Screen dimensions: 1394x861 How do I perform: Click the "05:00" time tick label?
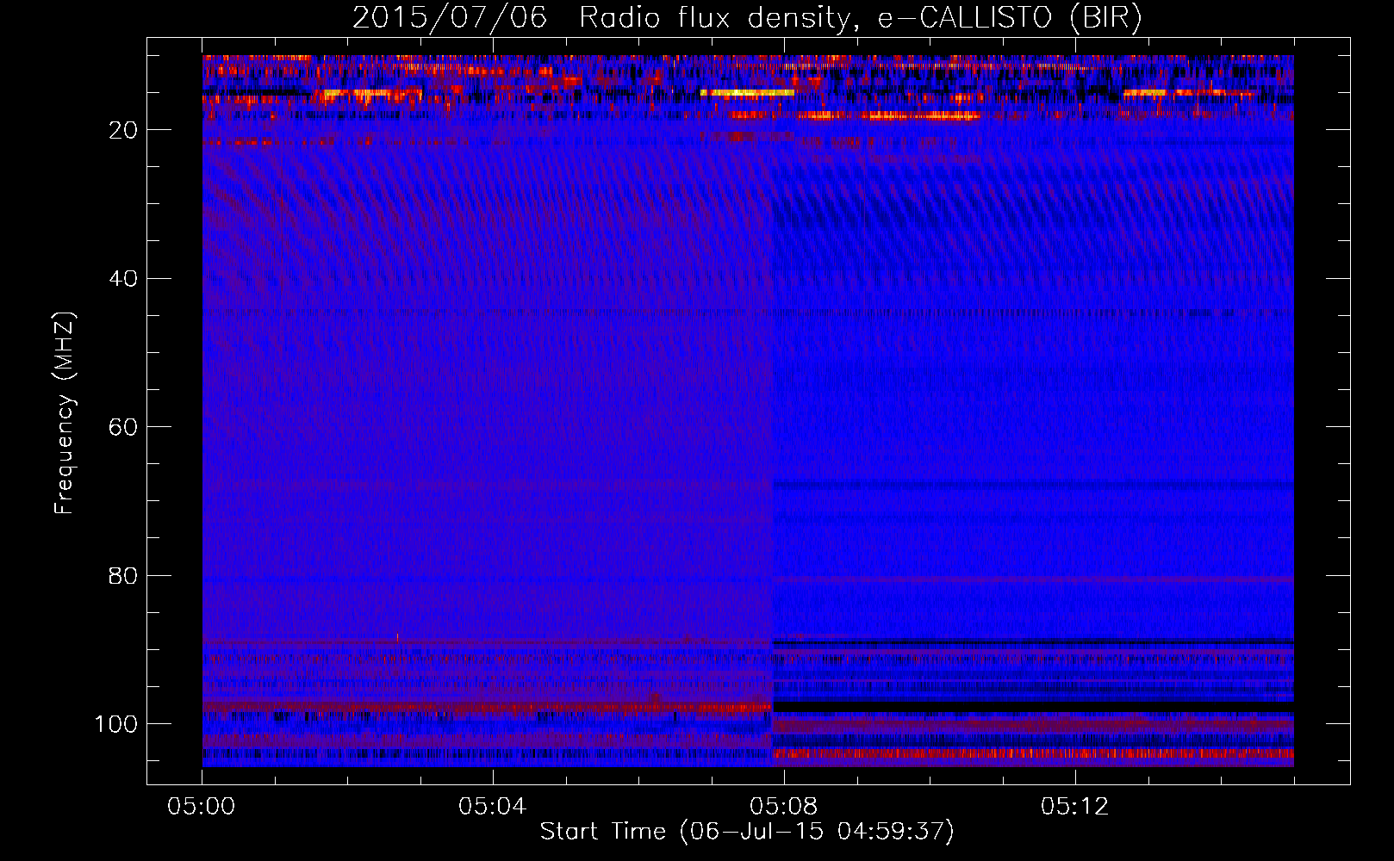(x=202, y=807)
